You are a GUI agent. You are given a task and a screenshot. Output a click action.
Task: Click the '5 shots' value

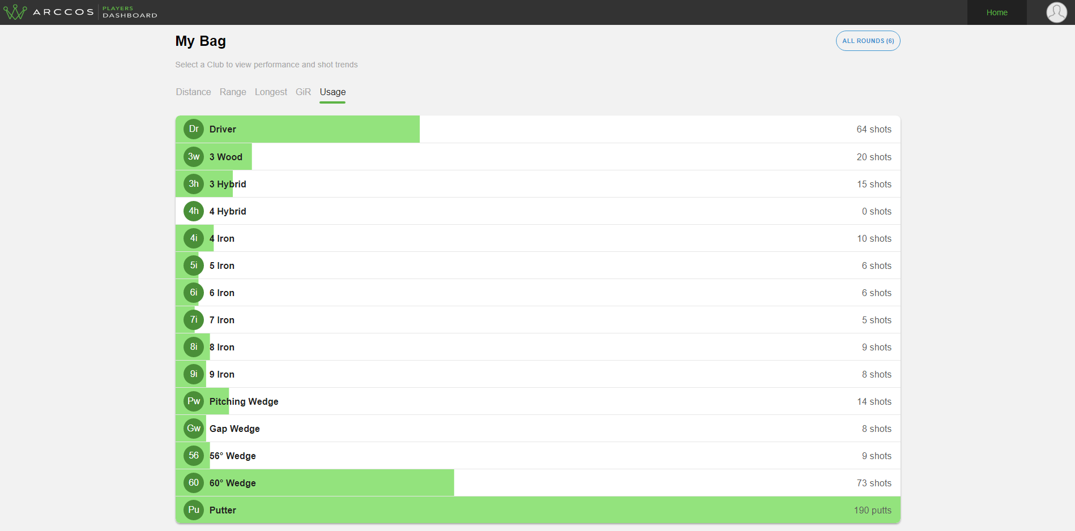877,320
